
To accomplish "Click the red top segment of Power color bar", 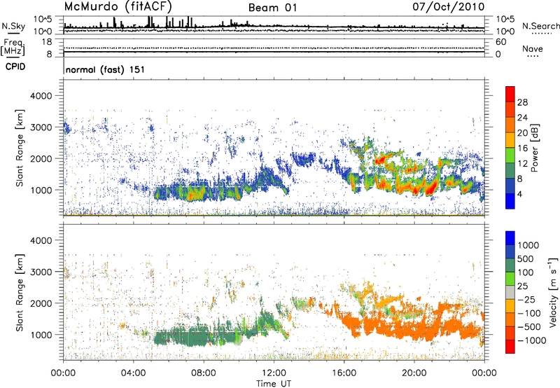I will tap(510, 94).
